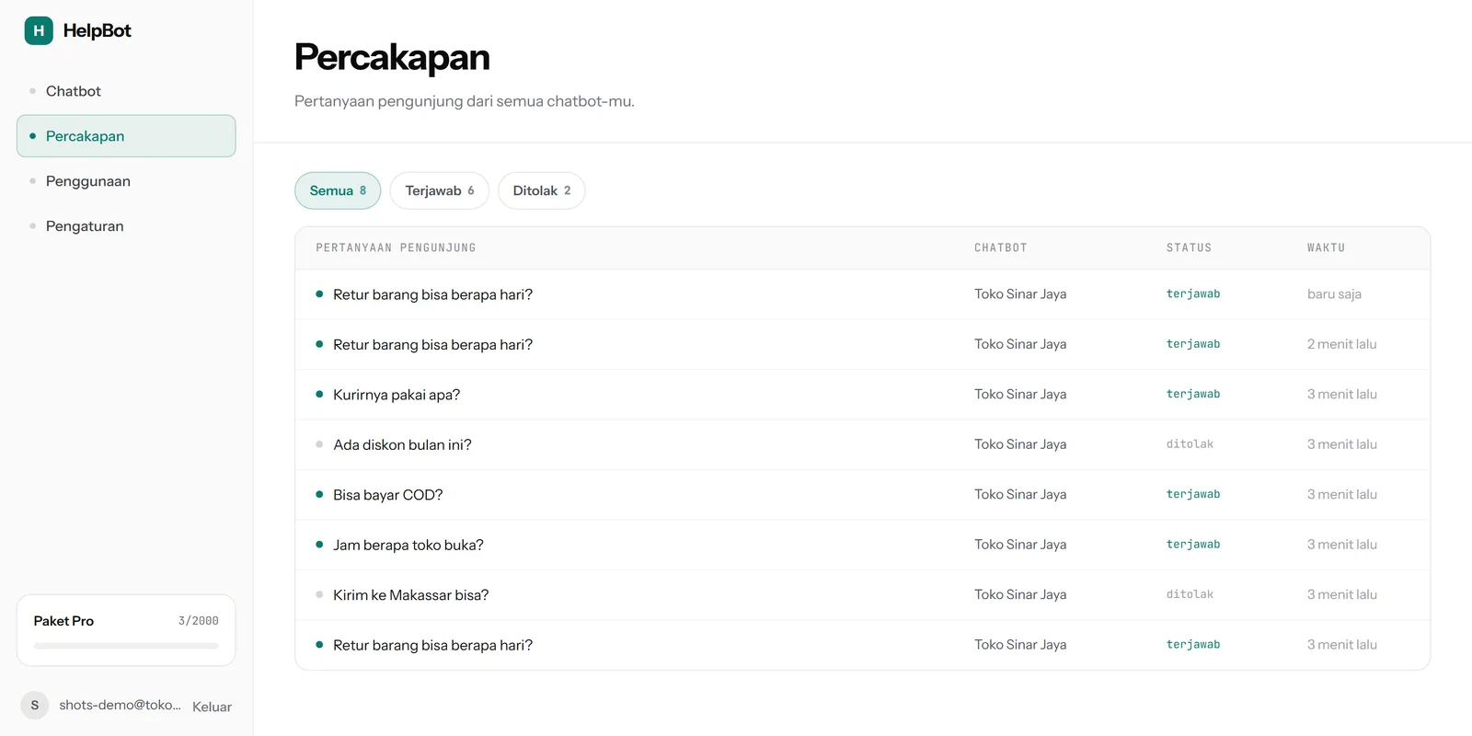Click Toko Sinar Jaya in Jam berapa row
This screenshot has width=1472, height=736.
[x=1020, y=545]
